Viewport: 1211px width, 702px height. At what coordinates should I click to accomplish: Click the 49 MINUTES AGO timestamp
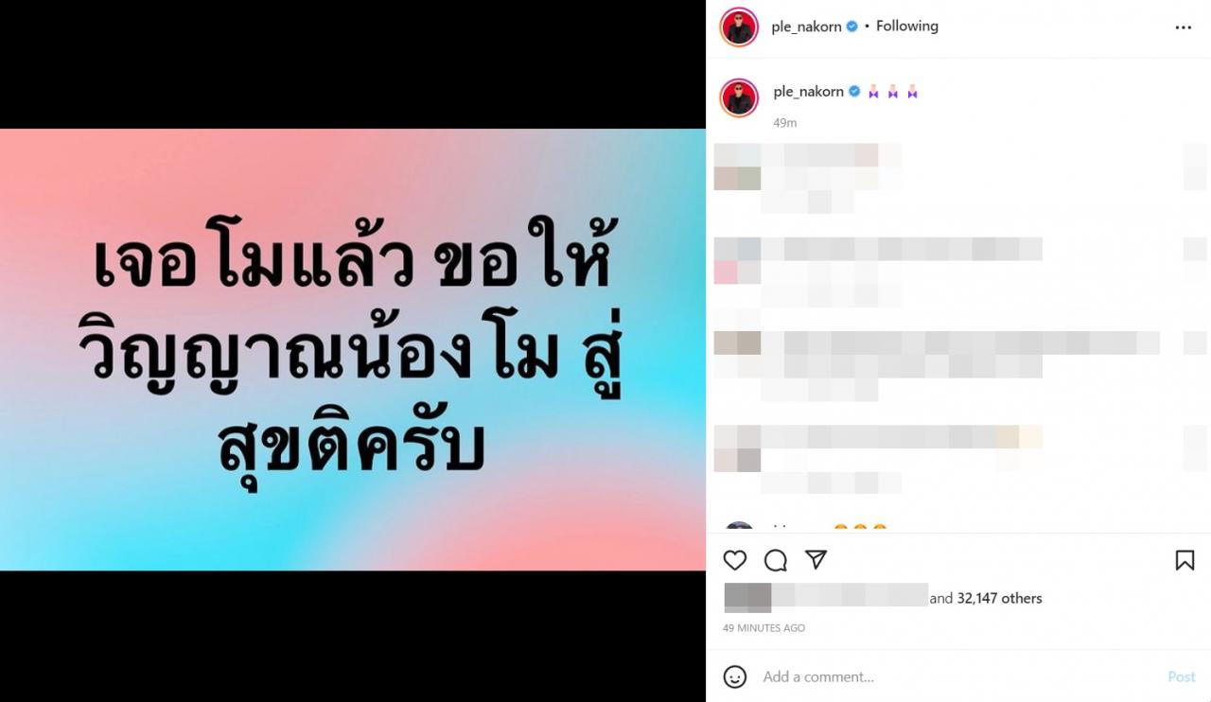pos(764,628)
